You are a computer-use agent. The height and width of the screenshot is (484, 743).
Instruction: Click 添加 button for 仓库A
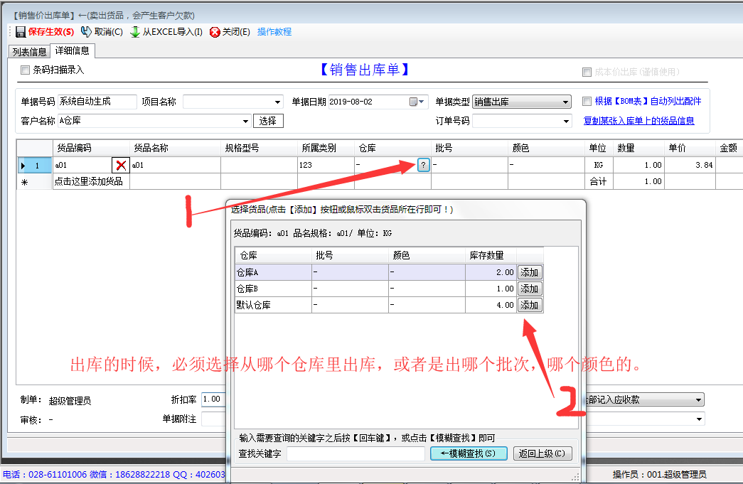click(x=529, y=272)
